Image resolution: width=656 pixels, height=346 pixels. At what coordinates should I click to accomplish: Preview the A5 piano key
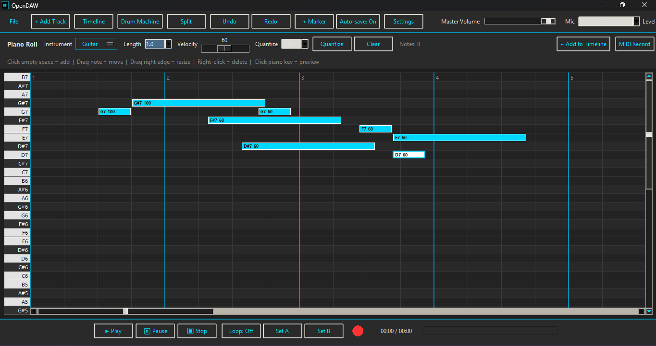coord(17,301)
